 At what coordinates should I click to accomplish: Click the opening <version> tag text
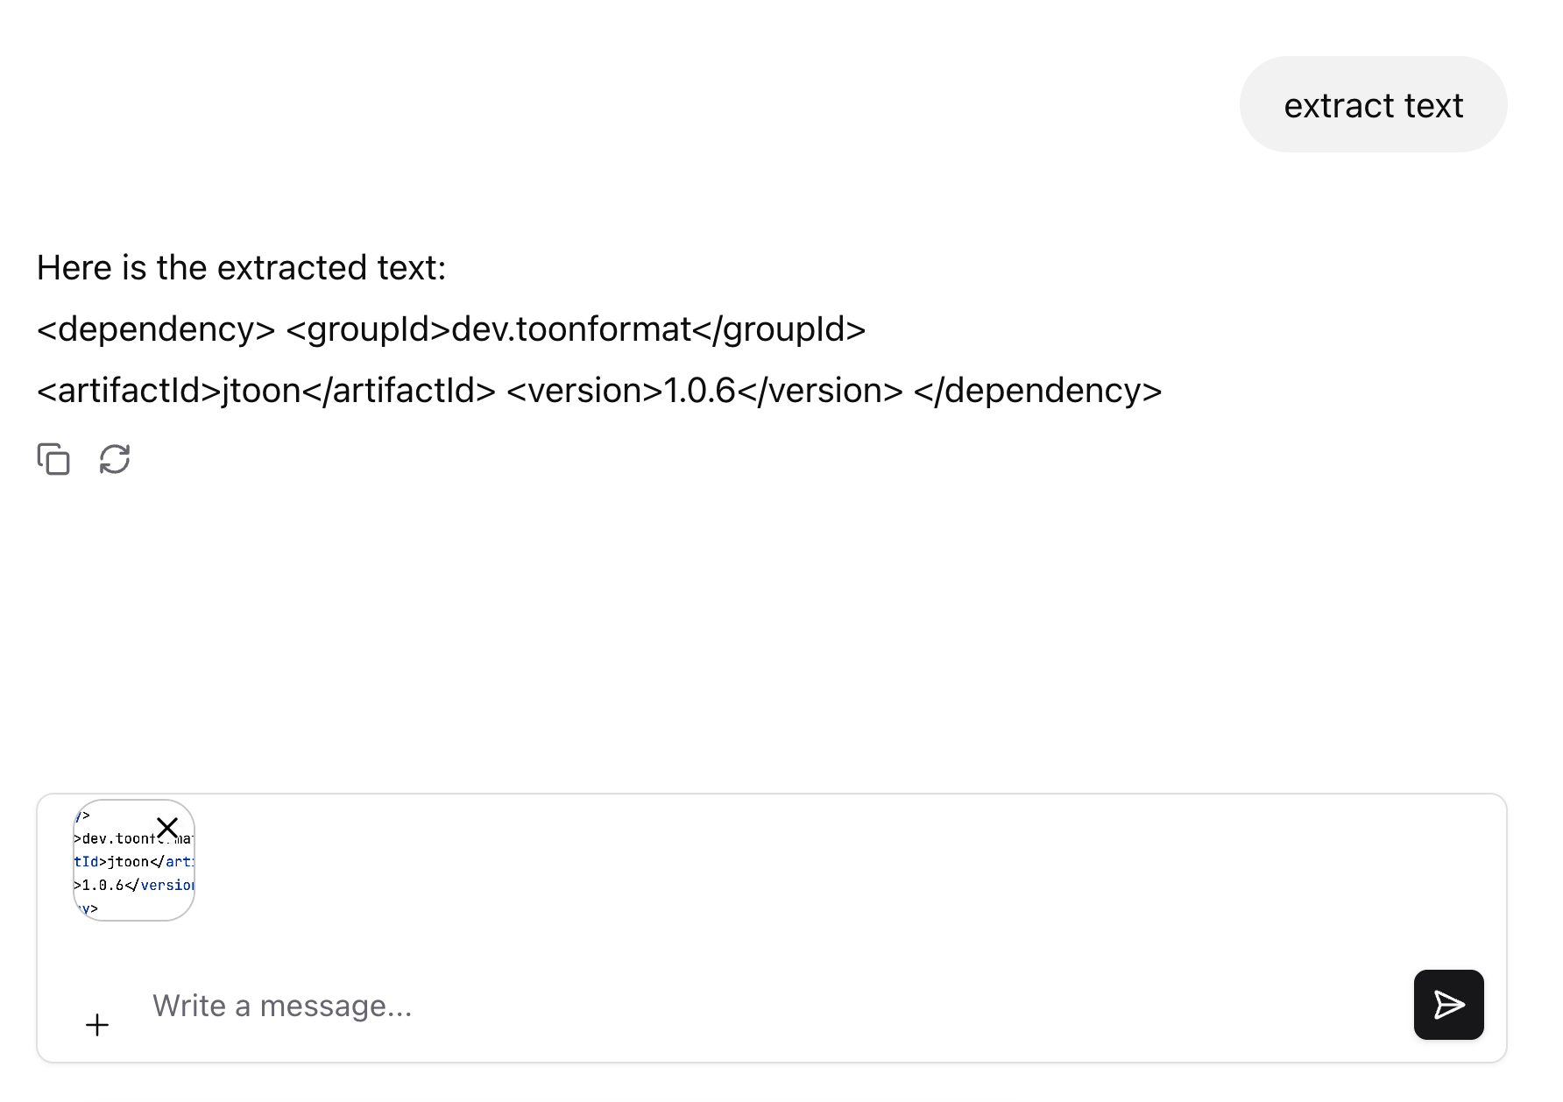(584, 391)
